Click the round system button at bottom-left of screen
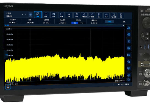This screenshot has width=150, height=104. [x=8, y=87]
